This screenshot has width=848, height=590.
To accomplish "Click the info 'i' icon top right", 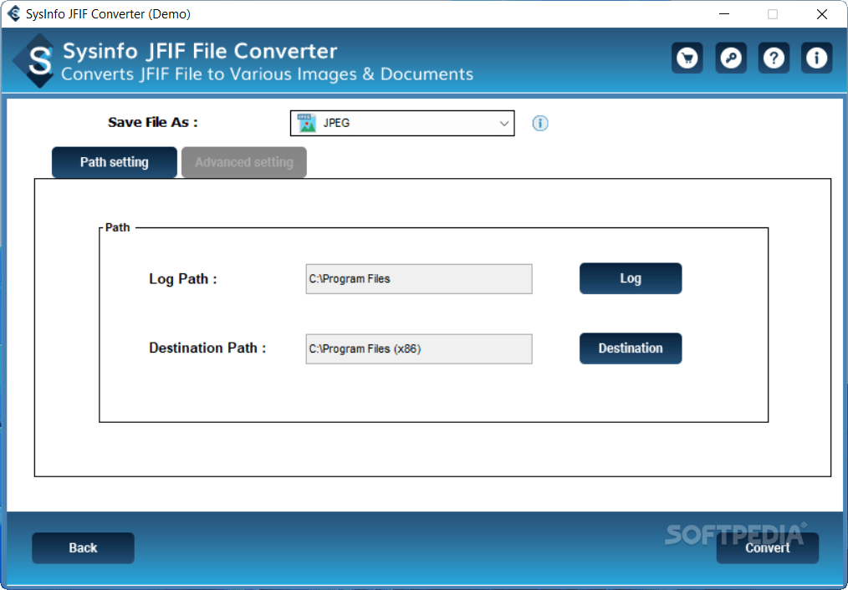I will [x=817, y=58].
